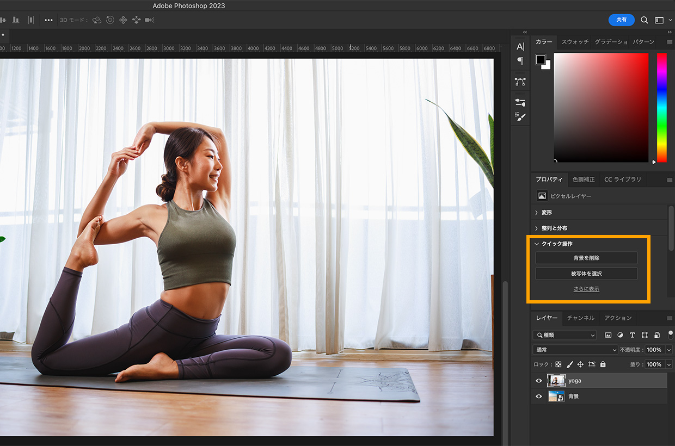Click the rainbow hue slider strip

[x=661, y=108]
